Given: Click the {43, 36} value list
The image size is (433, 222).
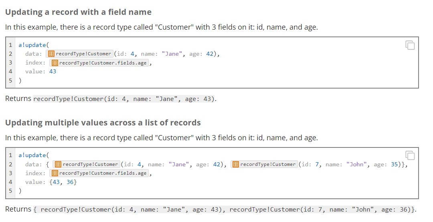Looking at the screenshot, I should tap(63, 182).
